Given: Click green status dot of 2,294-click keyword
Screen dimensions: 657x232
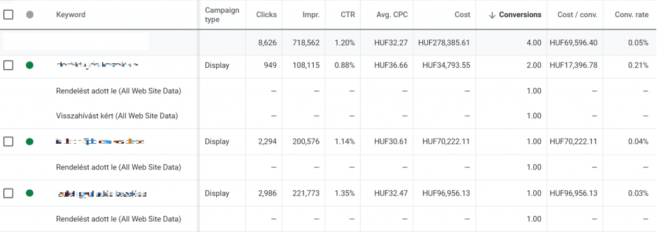Looking at the screenshot, I should pos(30,141).
